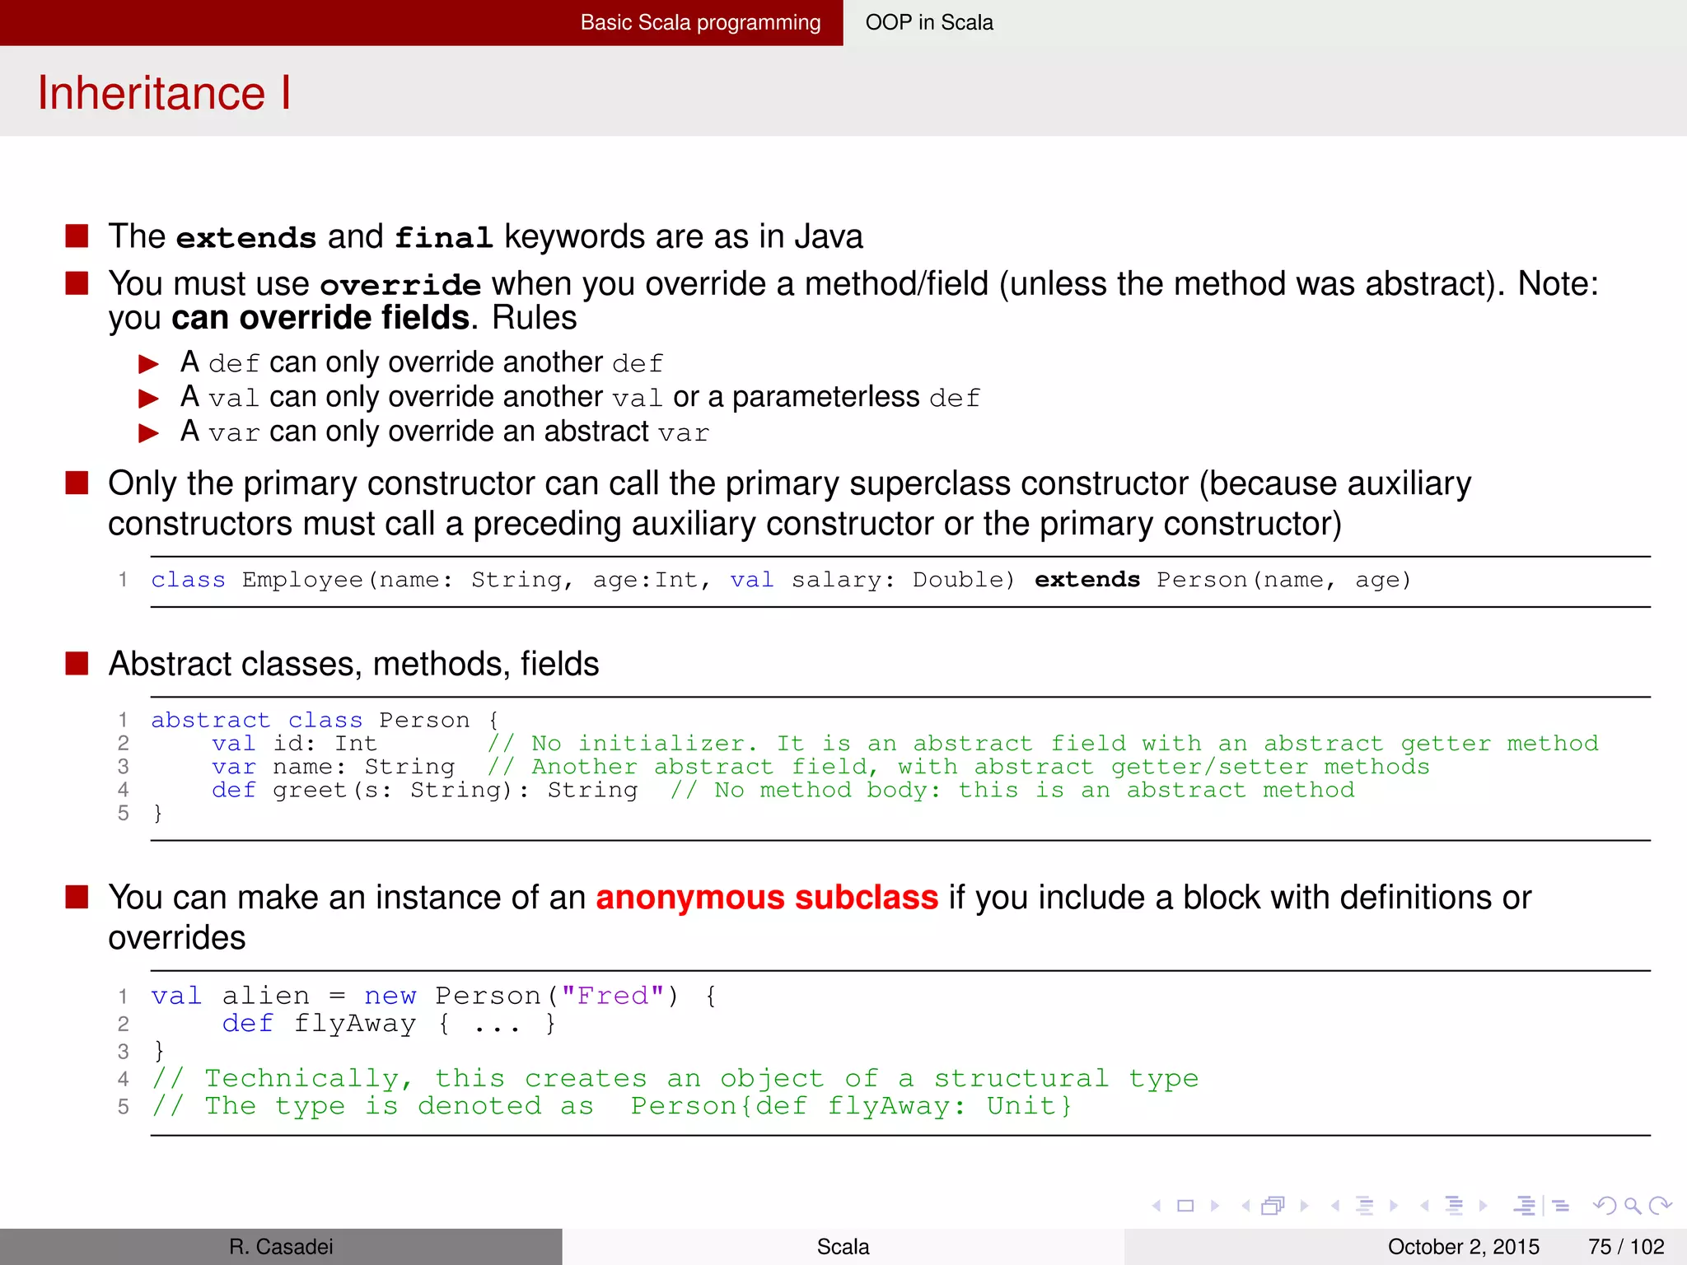
Task: Click the 75 / 102 page counter
Action: coord(1626,1246)
